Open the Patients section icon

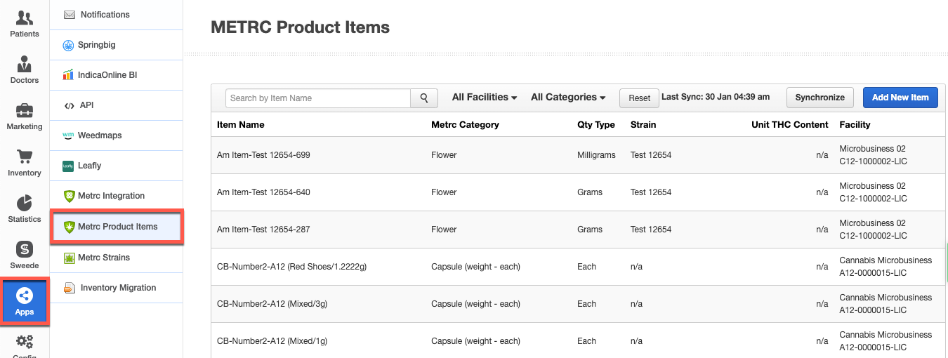click(x=25, y=19)
